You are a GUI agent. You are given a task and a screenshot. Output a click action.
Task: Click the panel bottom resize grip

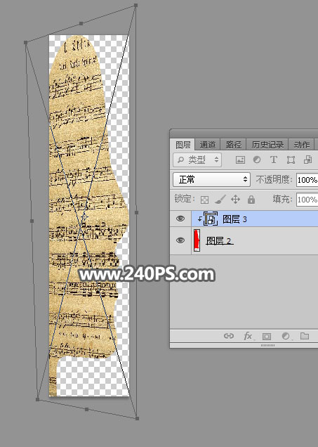click(268, 345)
